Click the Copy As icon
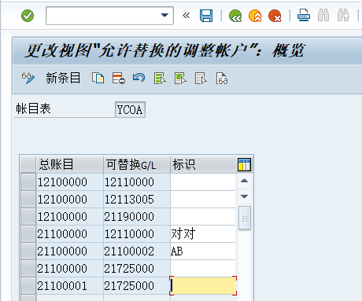Viewport: 362px width, 301px height. coord(98,79)
